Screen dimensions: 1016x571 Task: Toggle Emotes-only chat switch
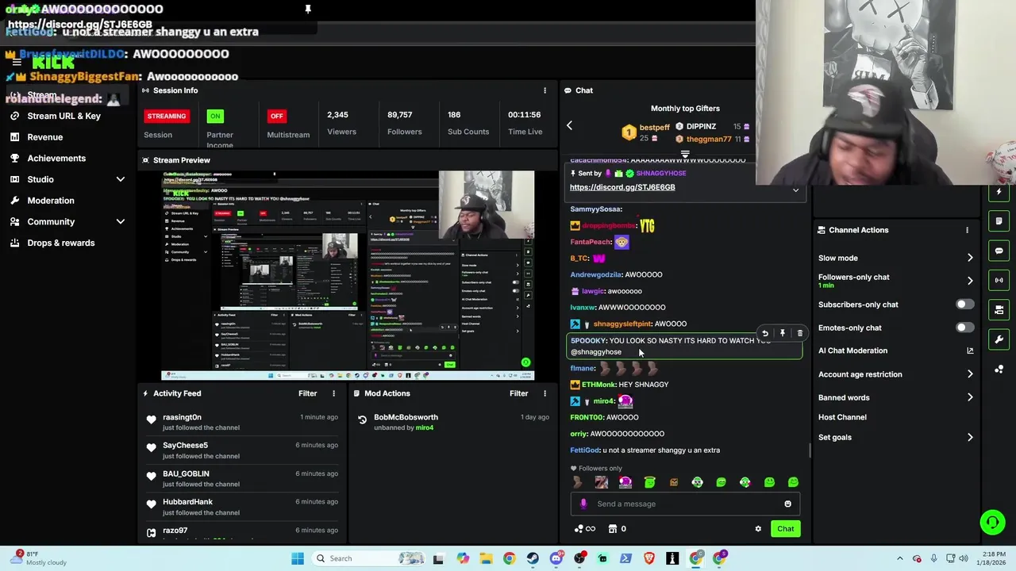point(964,328)
